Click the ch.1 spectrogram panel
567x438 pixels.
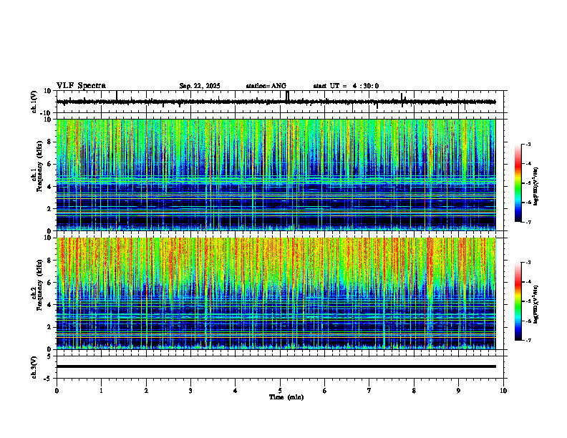tap(276, 175)
